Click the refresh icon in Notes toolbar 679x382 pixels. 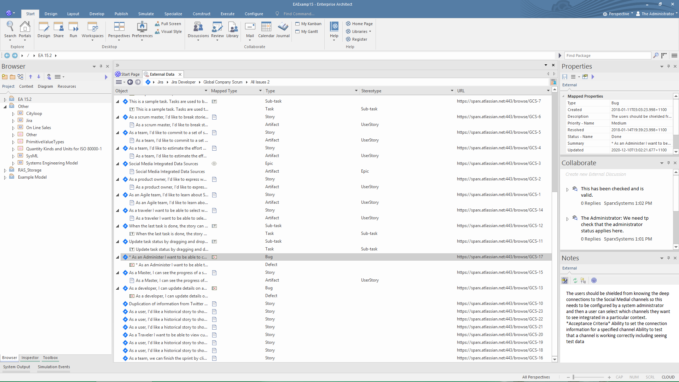point(575,280)
